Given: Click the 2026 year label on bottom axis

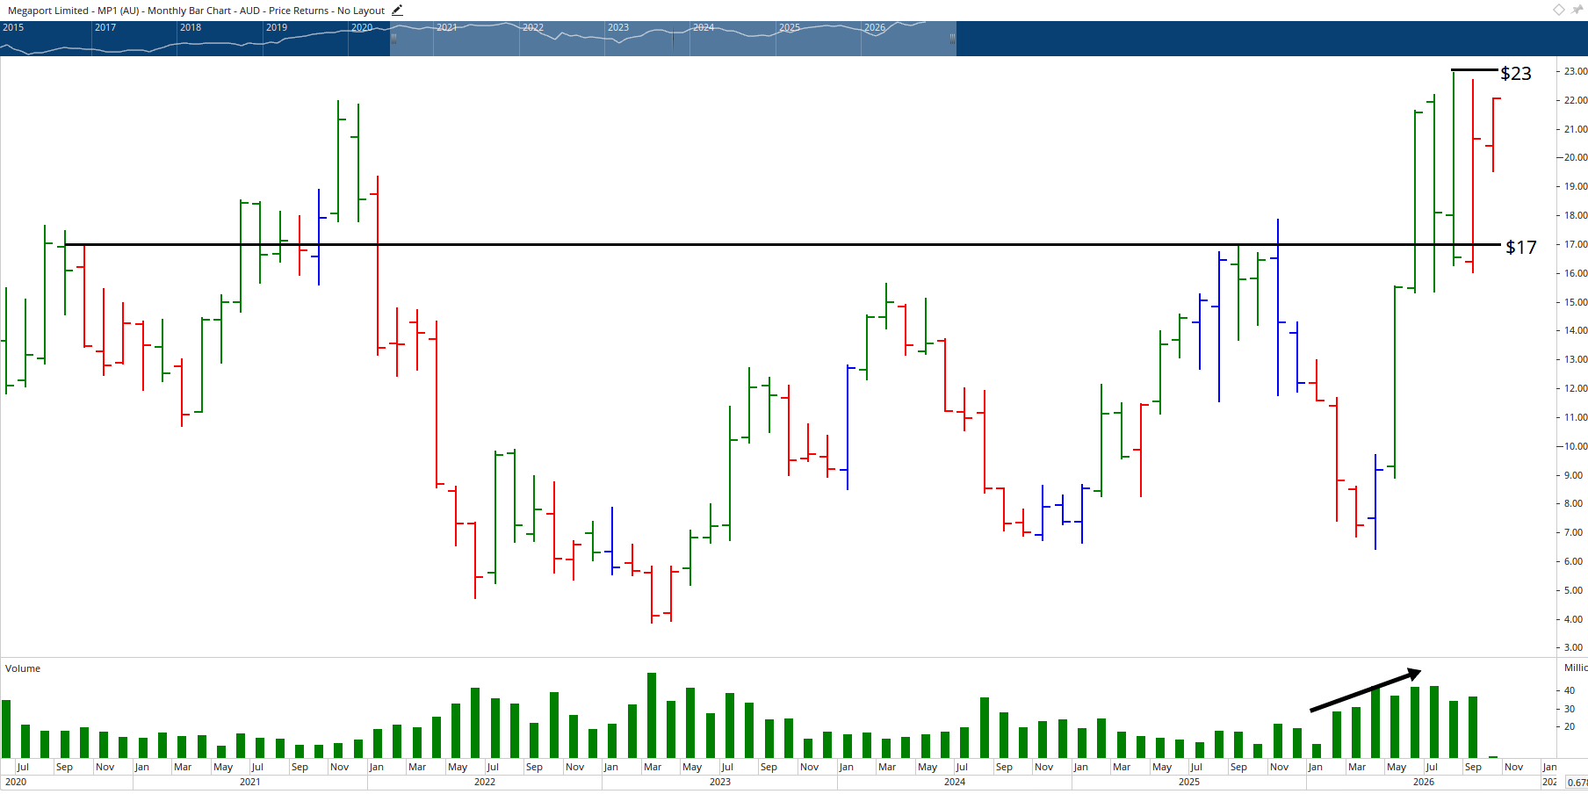Looking at the screenshot, I should click(x=1424, y=783).
